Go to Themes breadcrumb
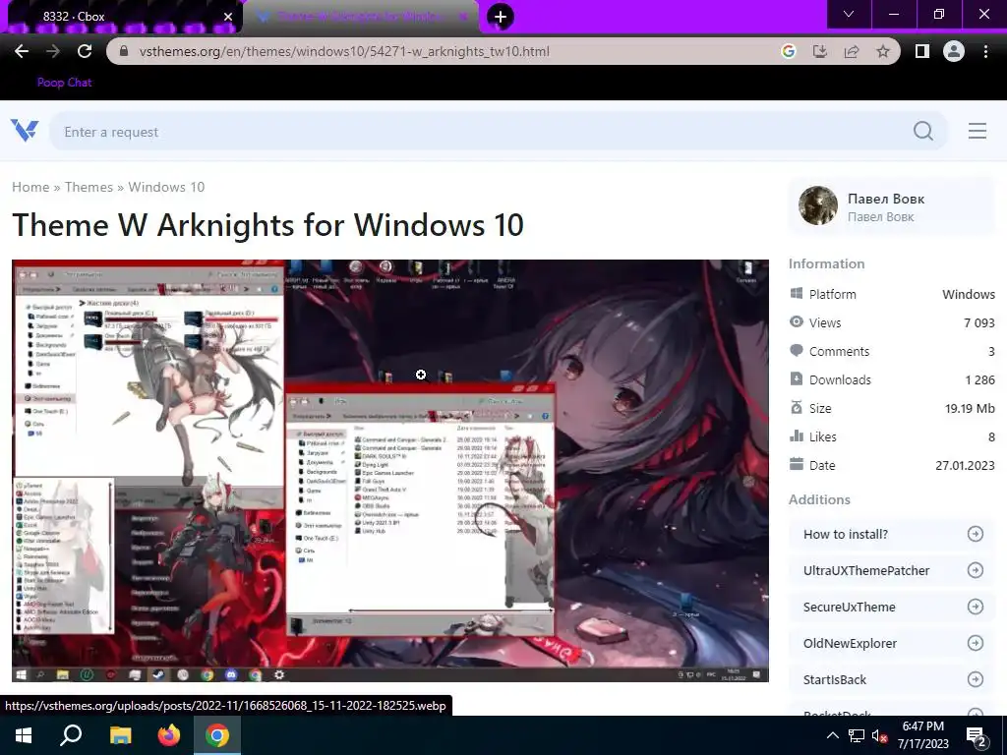The image size is (1007, 755). tap(89, 187)
